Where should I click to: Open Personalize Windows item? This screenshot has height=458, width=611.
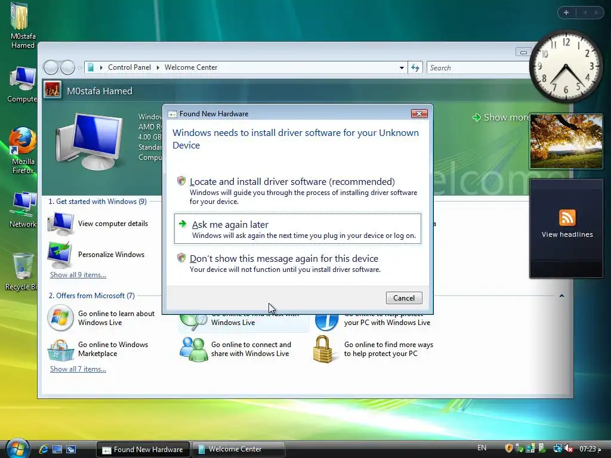click(x=96, y=255)
